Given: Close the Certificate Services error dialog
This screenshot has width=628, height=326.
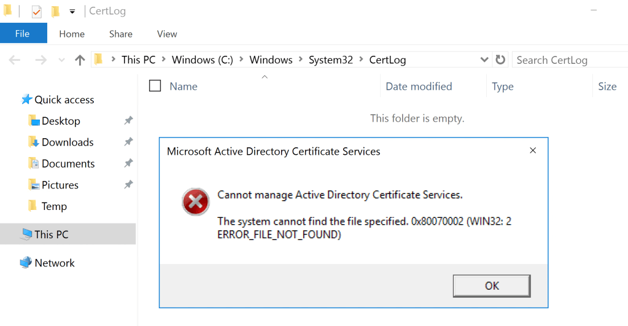Looking at the screenshot, I should pos(533,150).
